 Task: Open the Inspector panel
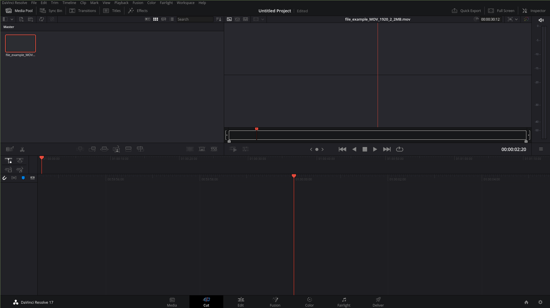[x=534, y=11]
